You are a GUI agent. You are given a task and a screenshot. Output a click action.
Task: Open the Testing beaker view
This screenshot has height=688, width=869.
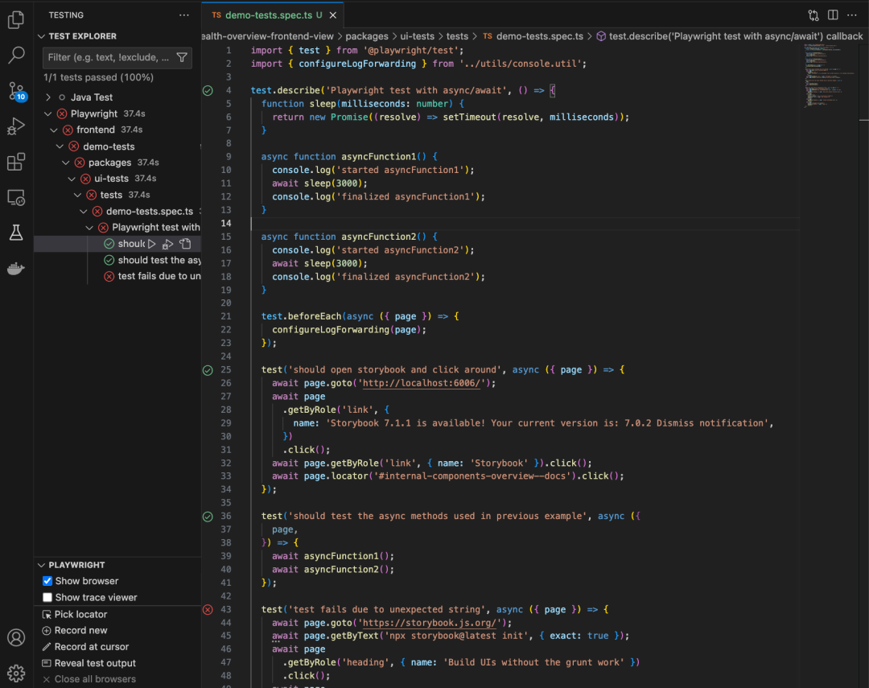[16, 233]
